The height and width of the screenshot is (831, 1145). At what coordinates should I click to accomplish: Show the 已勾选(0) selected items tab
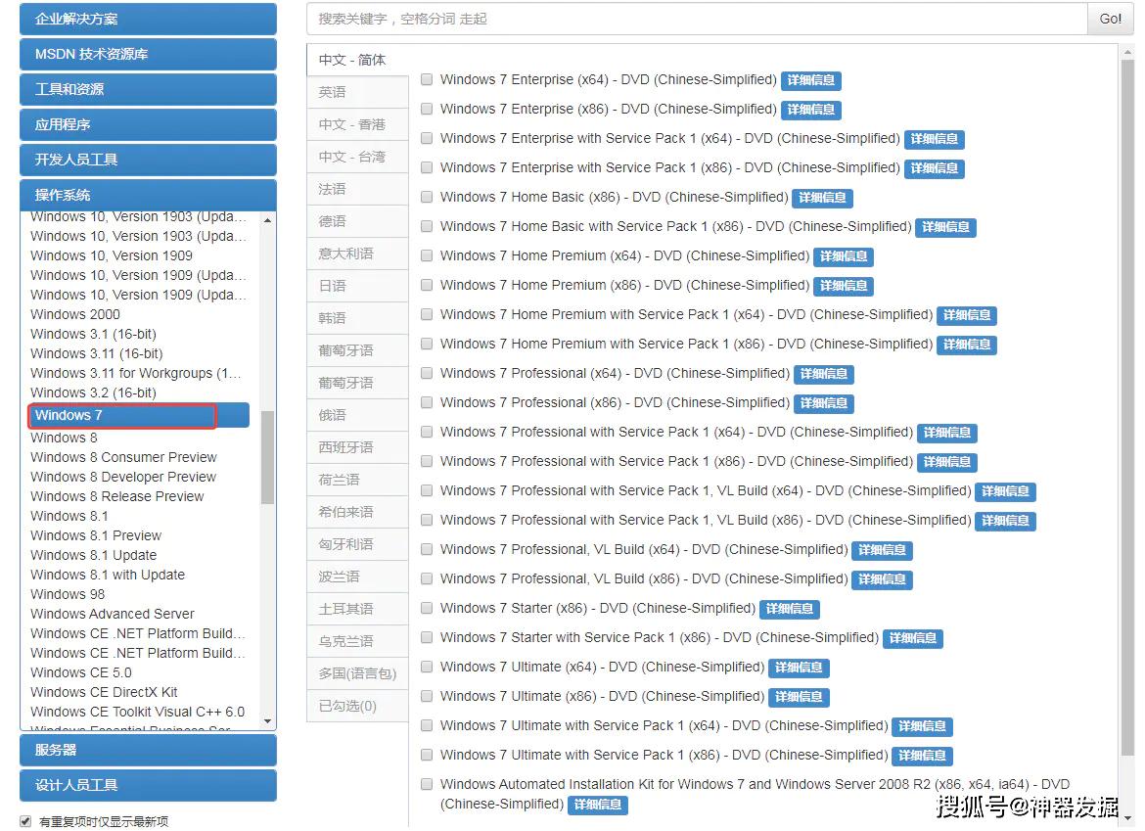(x=357, y=706)
